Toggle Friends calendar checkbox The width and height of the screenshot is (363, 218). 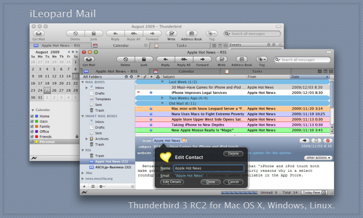coord(32,137)
